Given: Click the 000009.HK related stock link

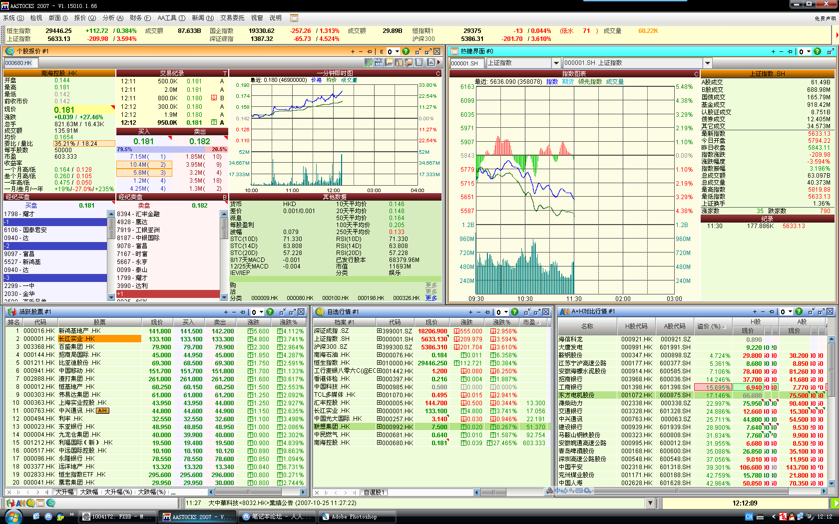Looking at the screenshot, I should tap(264, 298).
